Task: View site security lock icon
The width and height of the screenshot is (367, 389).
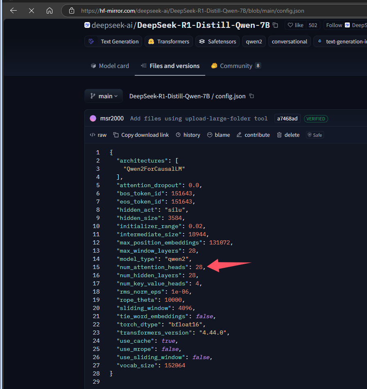Action: [72, 11]
